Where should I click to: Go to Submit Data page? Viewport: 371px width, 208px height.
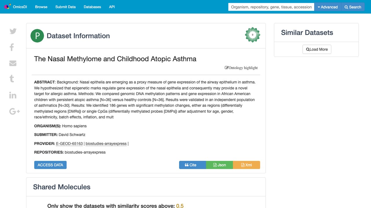[x=66, y=7]
